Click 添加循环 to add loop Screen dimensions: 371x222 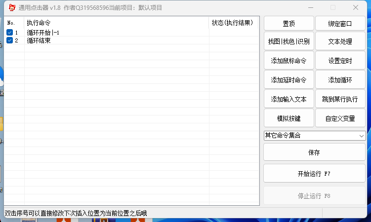340,80
